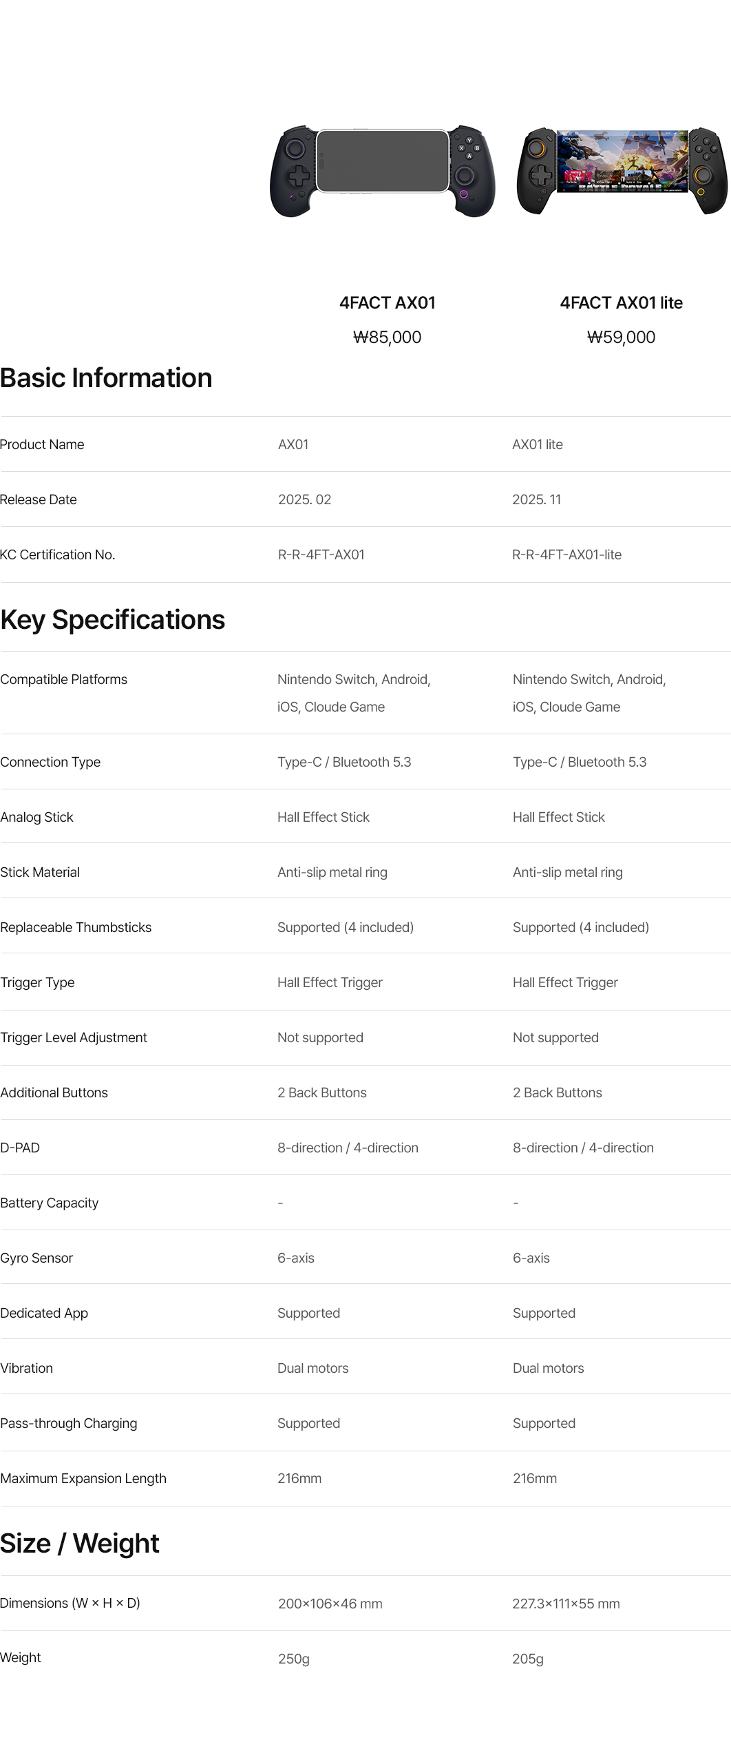Select the Key Specifications section heading
This screenshot has width=731, height=1751.
(x=113, y=620)
